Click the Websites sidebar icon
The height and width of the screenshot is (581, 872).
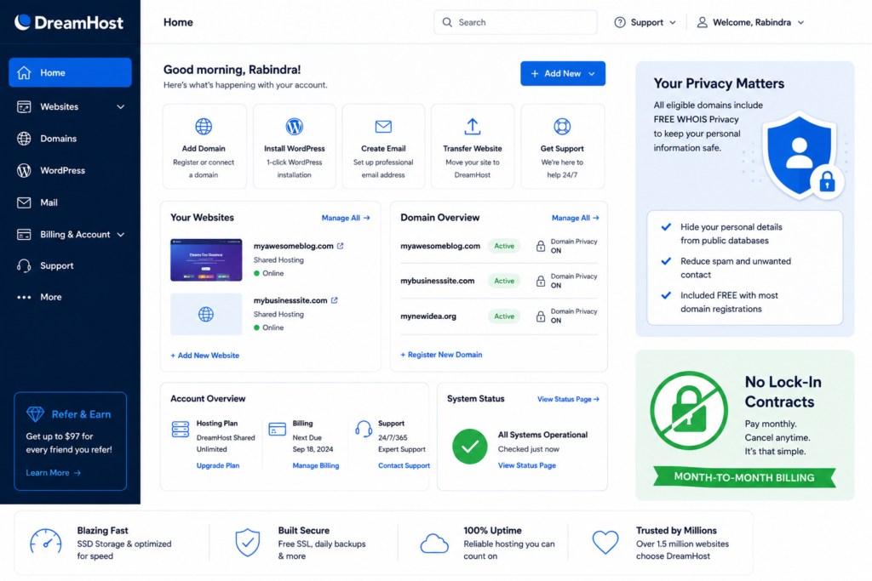point(24,106)
